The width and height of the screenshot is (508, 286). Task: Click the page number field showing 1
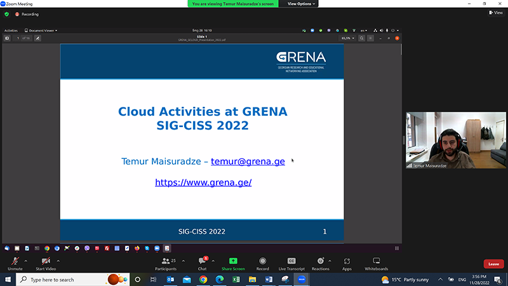click(18, 38)
